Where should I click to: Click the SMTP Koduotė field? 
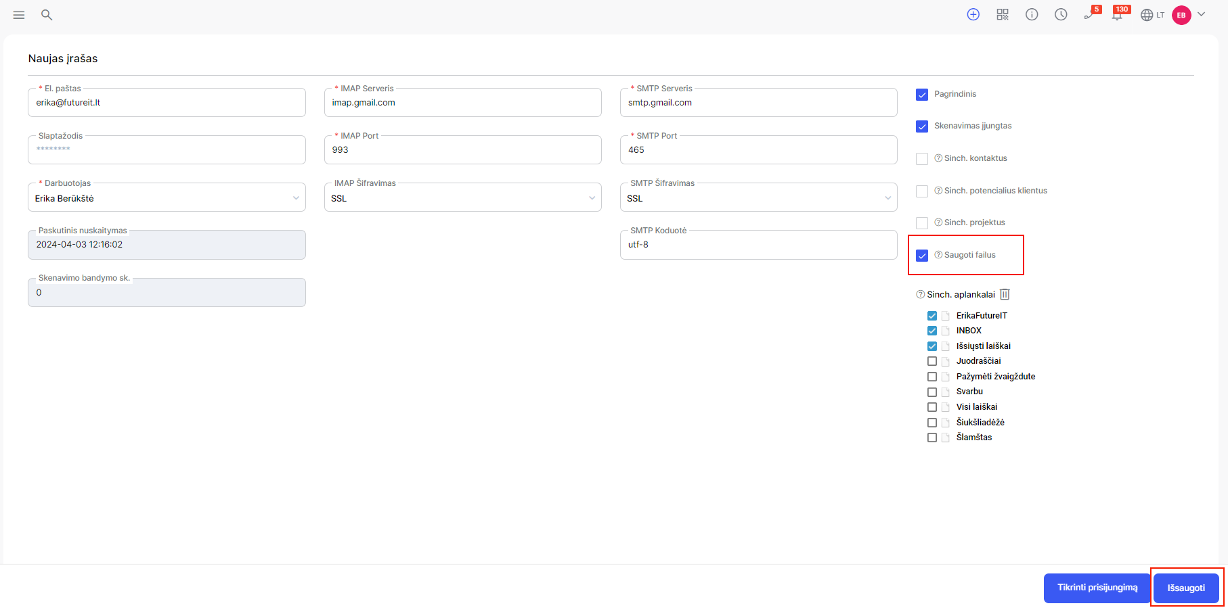click(758, 245)
